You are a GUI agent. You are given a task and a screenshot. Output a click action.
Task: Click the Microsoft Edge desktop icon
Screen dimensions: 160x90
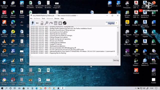click(13, 24)
